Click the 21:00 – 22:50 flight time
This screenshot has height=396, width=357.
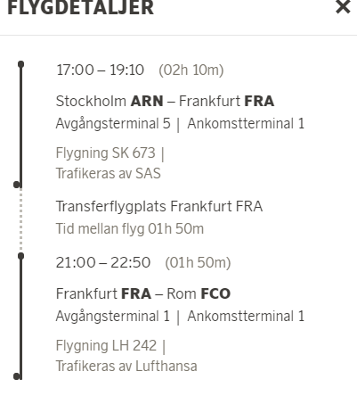coord(103,263)
